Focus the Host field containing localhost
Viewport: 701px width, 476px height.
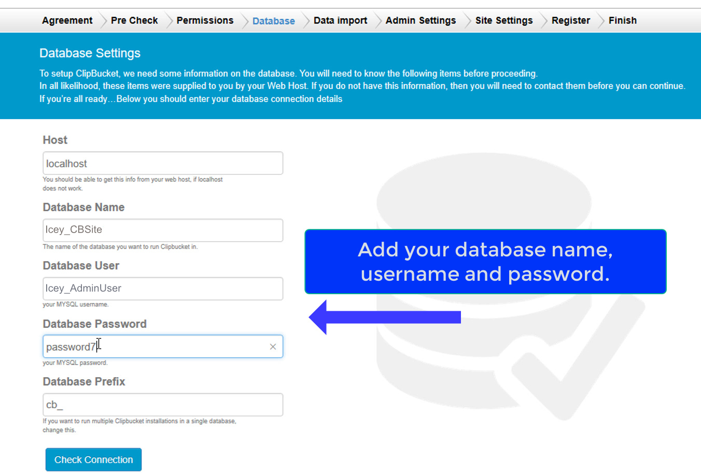pos(163,163)
